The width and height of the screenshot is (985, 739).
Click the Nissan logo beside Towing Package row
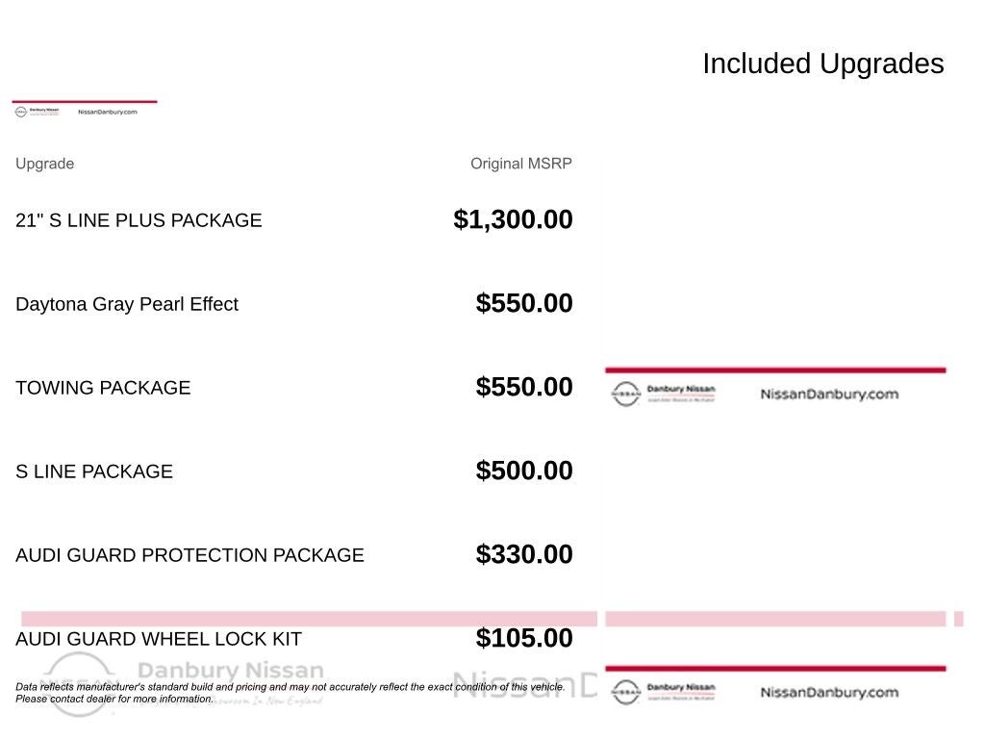tap(625, 394)
